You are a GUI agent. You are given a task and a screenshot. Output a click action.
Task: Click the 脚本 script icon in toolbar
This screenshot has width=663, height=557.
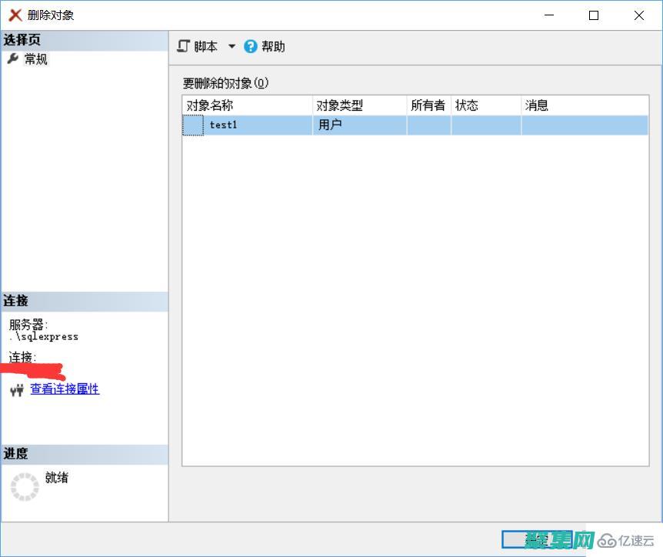click(183, 46)
